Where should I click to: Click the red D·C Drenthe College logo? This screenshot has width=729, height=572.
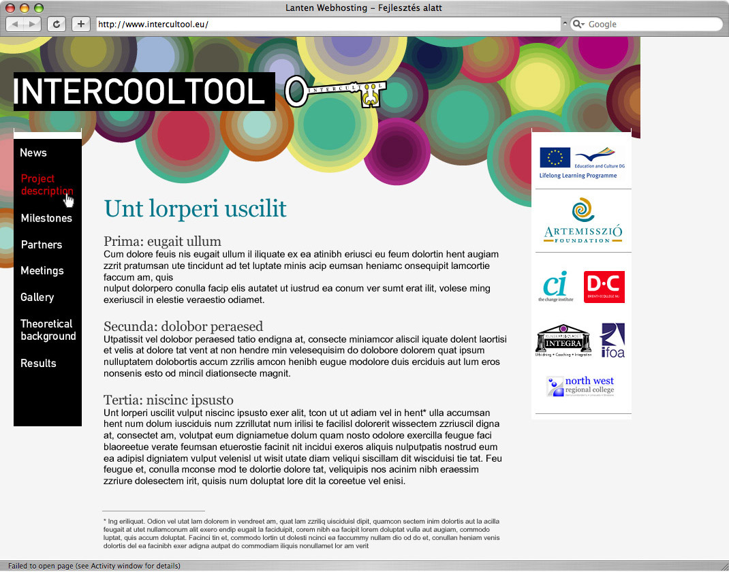point(604,287)
